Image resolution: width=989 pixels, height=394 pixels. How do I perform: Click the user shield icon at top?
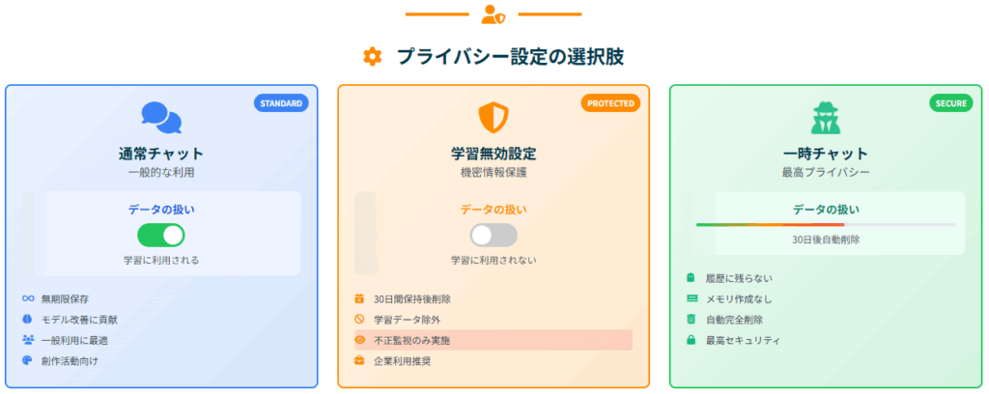(494, 14)
